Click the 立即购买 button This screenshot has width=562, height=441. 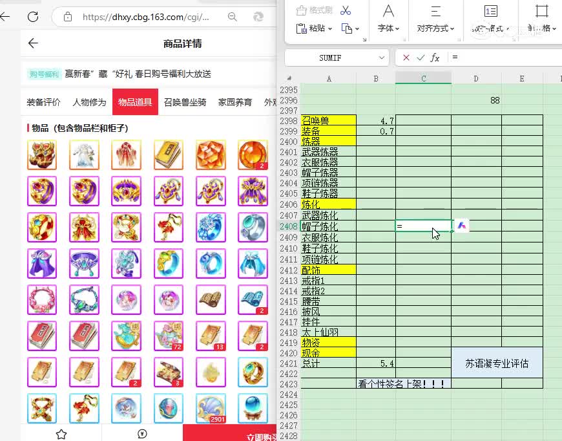click(230, 433)
